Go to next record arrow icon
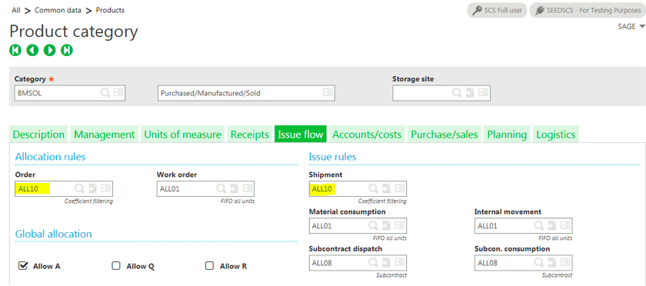This screenshot has height=286, width=646. (50, 50)
